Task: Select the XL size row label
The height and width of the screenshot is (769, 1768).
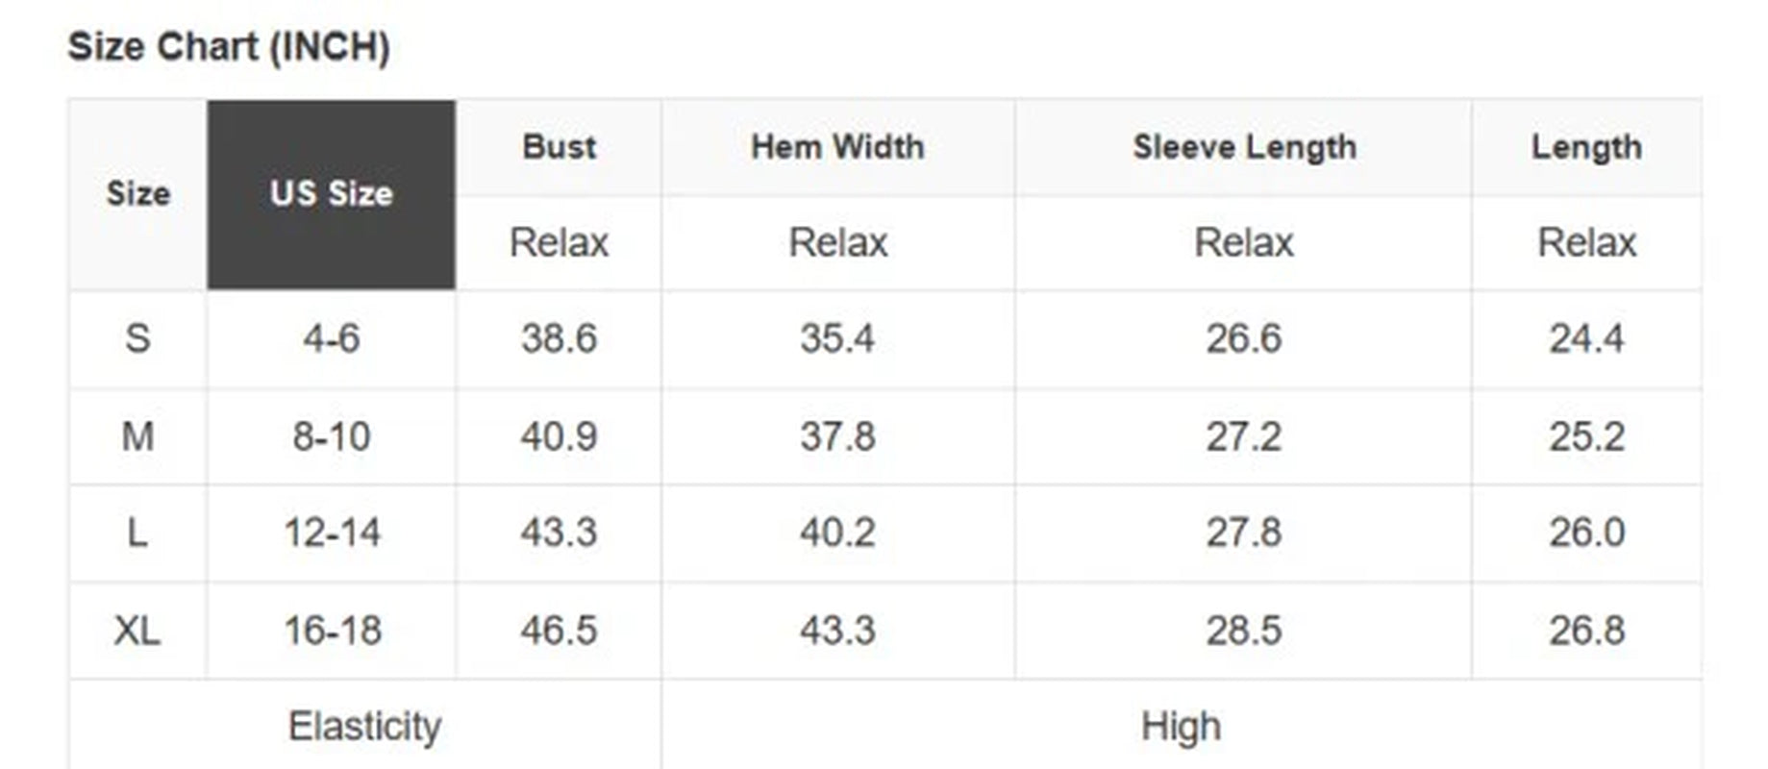Action: [137, 631]
